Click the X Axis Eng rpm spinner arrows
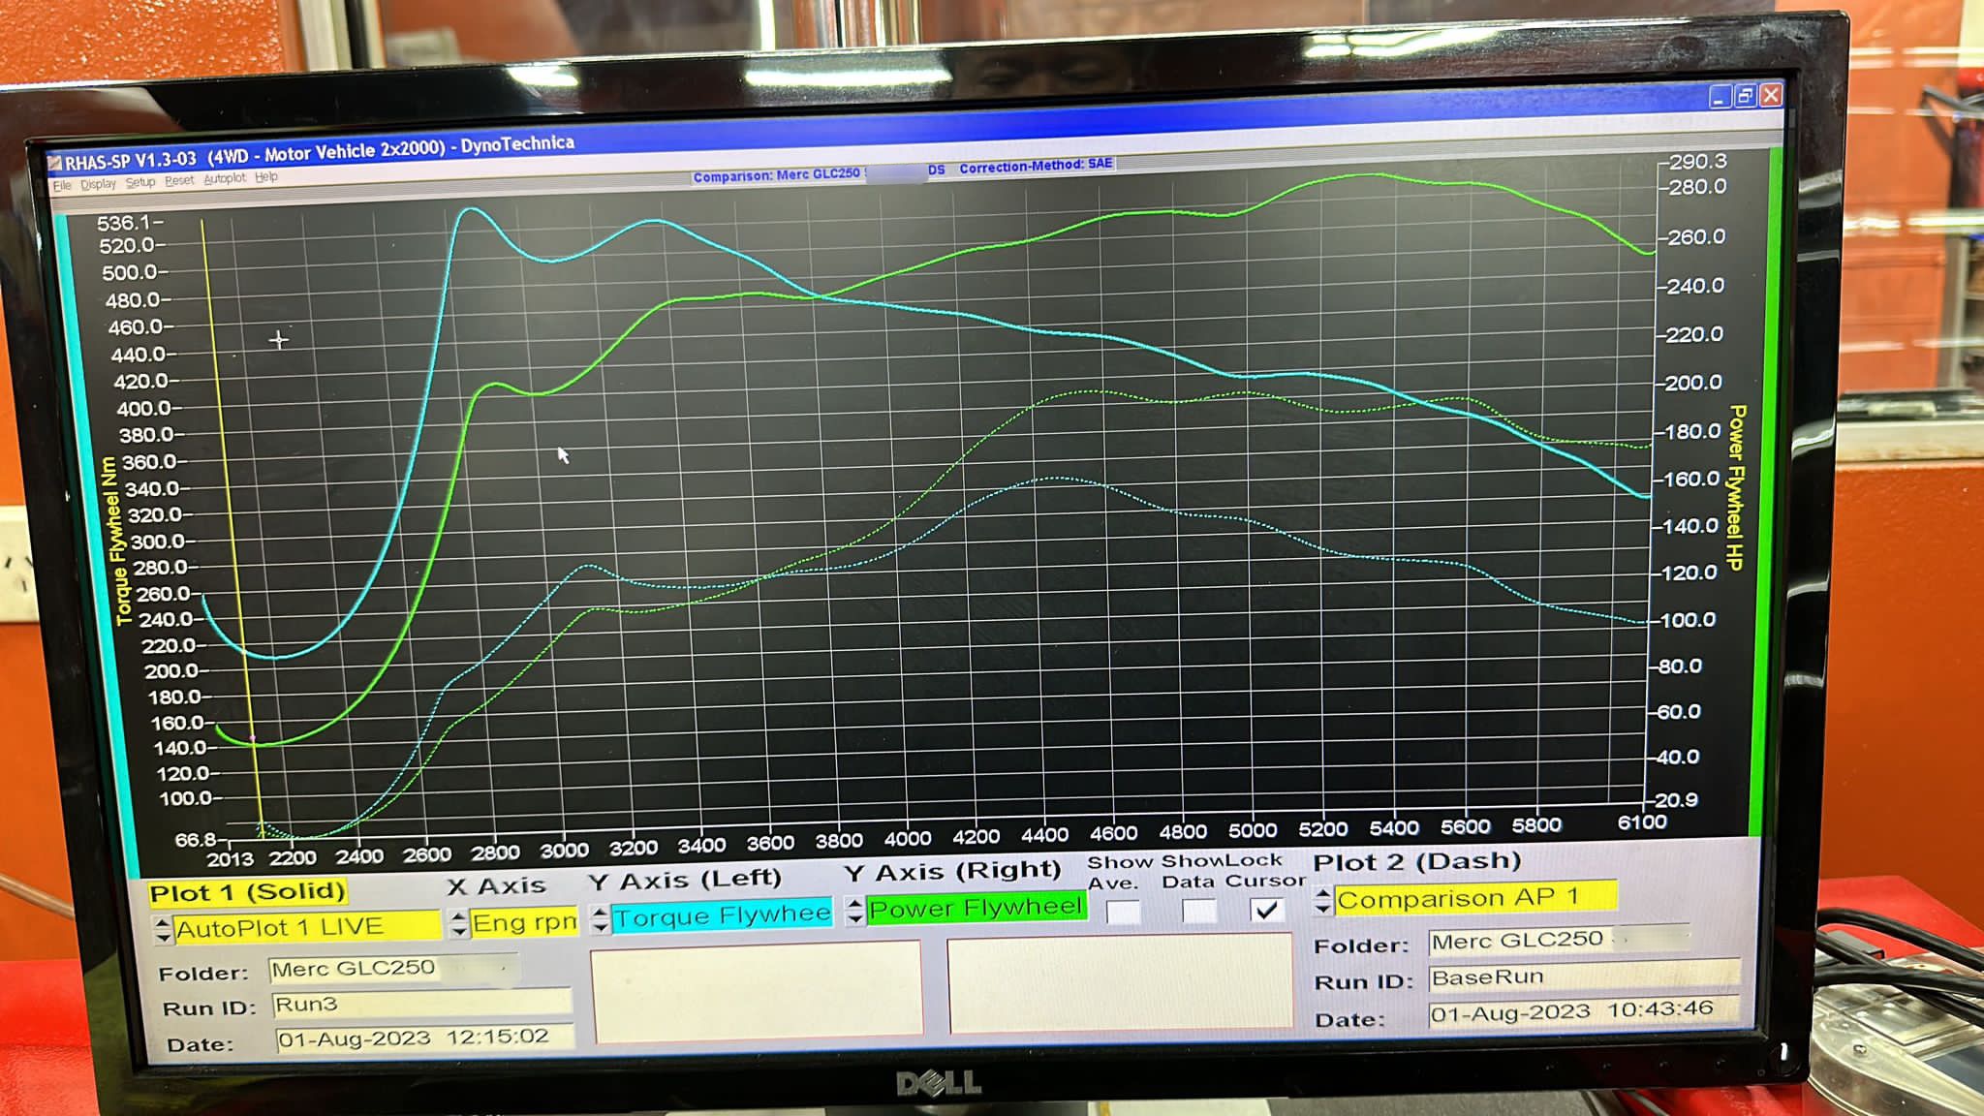1984x1116 pixels. coord(459,923)
